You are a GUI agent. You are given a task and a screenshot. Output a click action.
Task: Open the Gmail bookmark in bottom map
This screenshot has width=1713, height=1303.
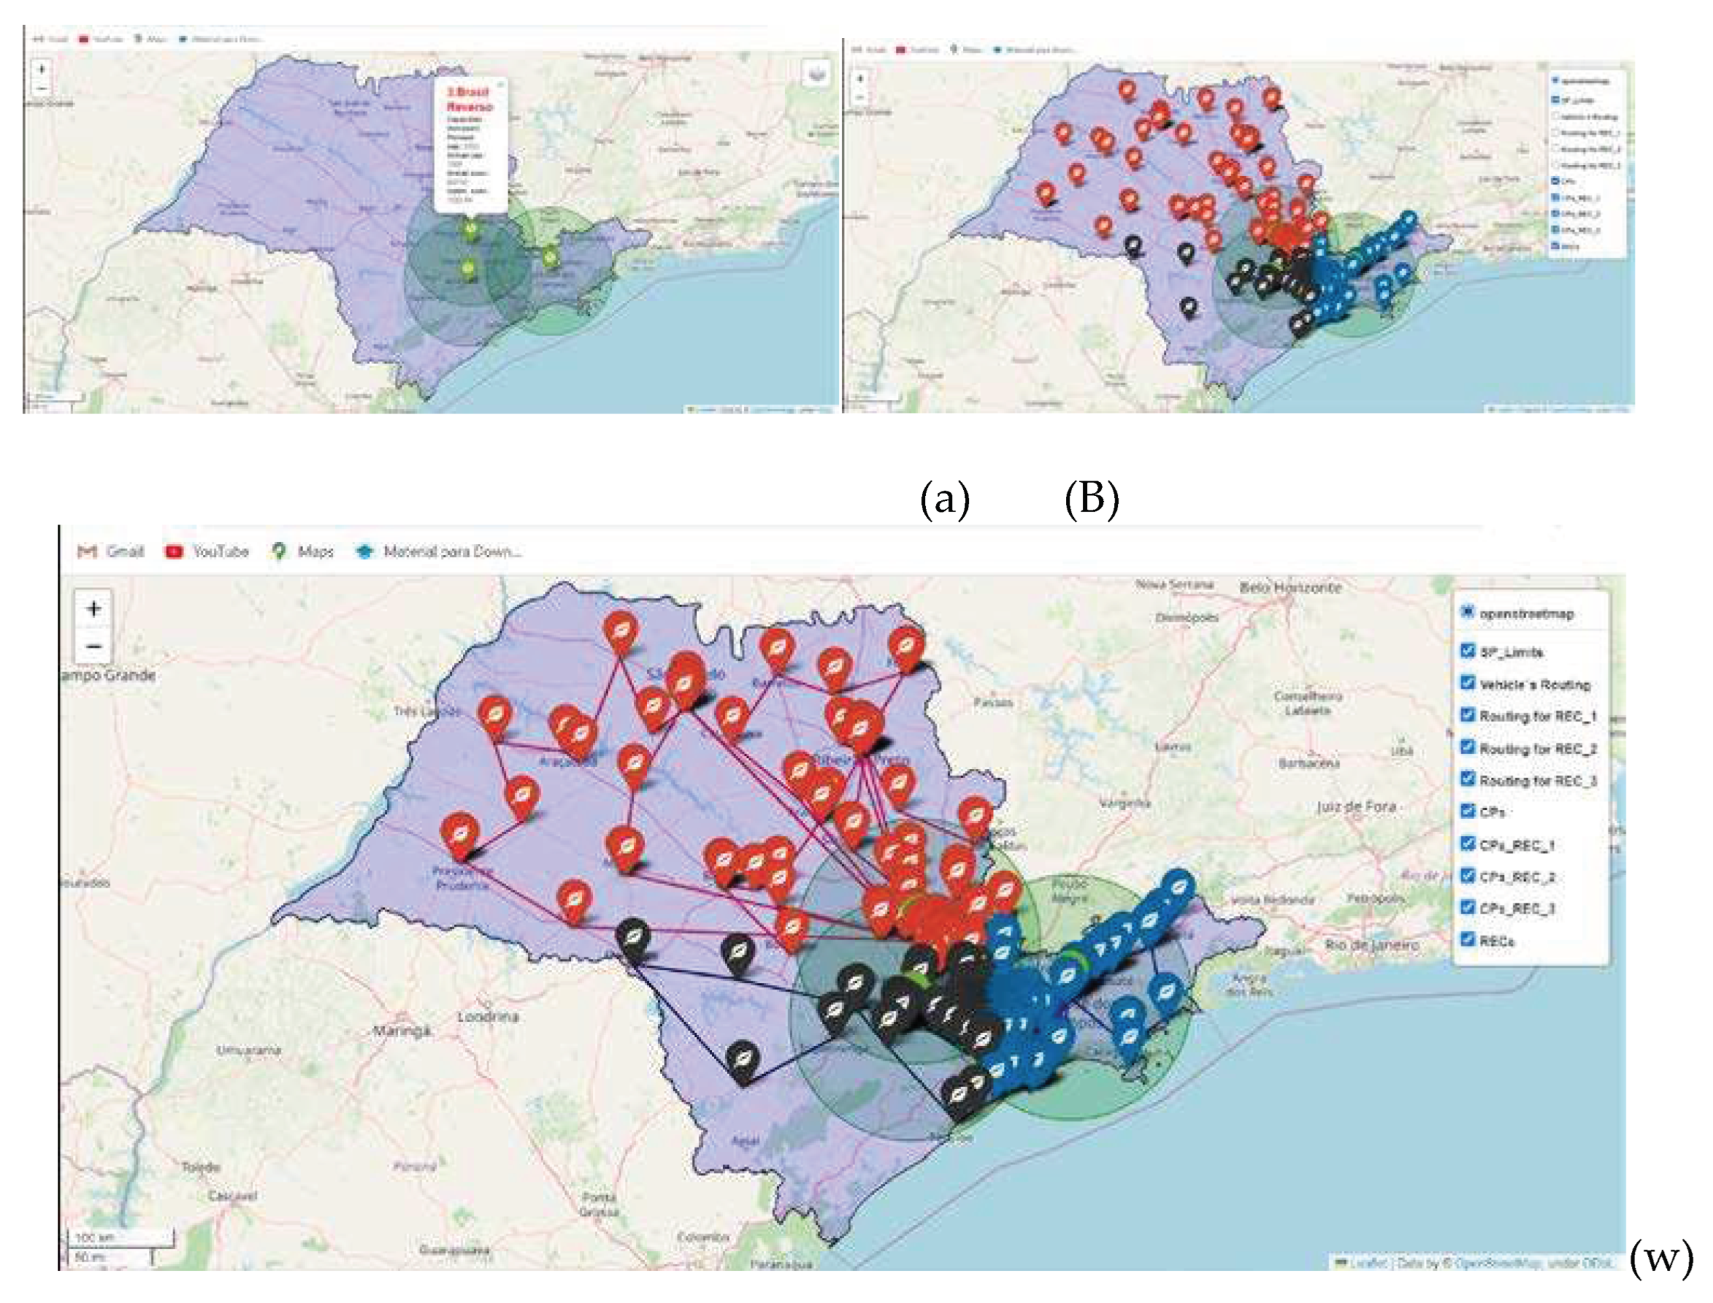coord(111,552)
